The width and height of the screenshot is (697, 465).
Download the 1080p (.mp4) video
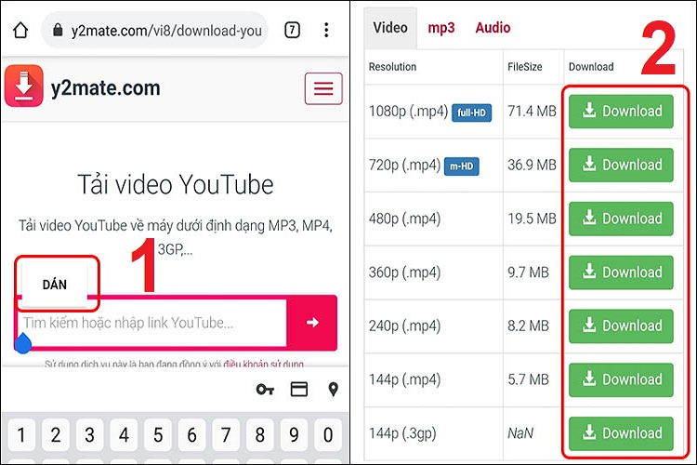(x=621, y=112)
